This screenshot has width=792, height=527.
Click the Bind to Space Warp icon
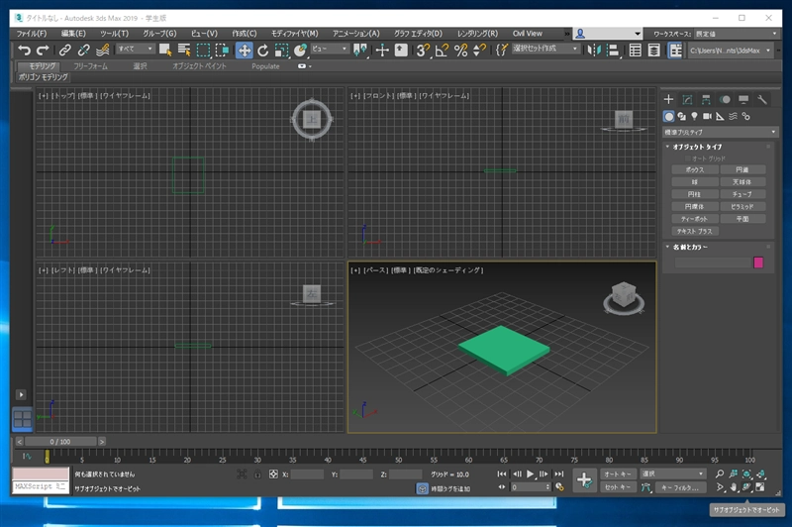[x=103, y=50]
